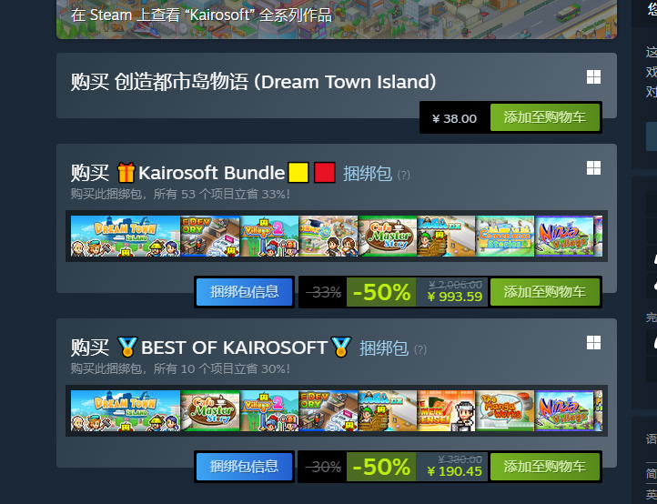This screenshot has height=504, width=657.
Task: Add Kairosoft Bundle to cart at ¥993.59
Action: tap(545, 292)
